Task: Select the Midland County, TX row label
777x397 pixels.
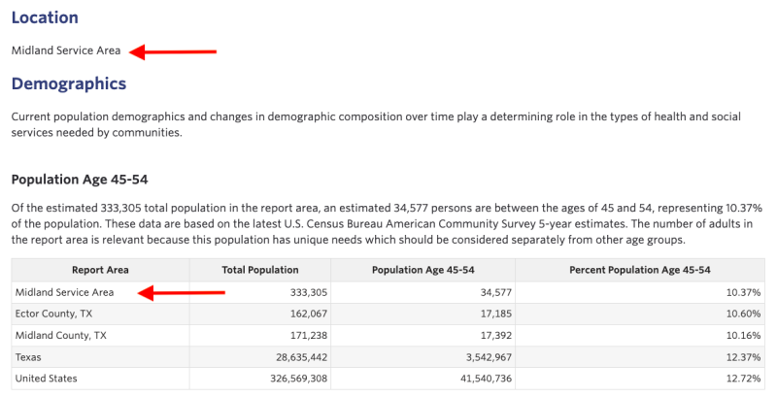Action: point(58,335)
